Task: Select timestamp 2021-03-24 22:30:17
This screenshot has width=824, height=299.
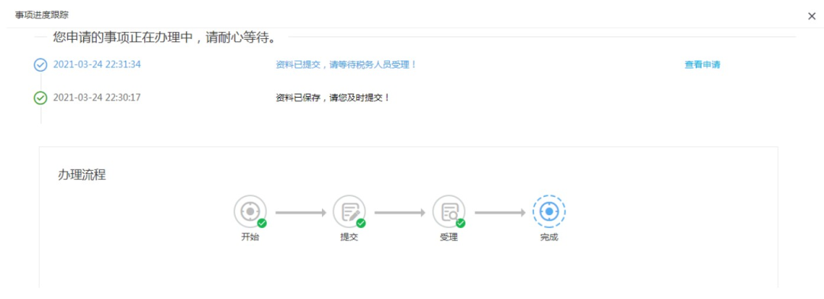Action: [x=97, y=98]
